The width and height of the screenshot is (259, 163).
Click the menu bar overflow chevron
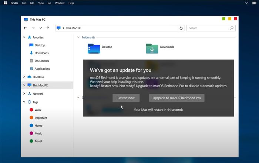coord(247,3)
